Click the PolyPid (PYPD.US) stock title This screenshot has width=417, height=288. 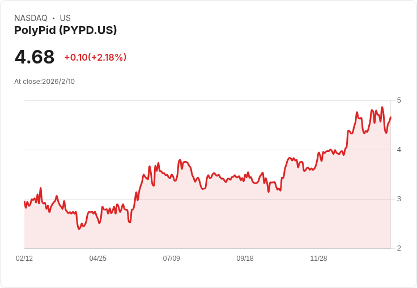point(66,30)
